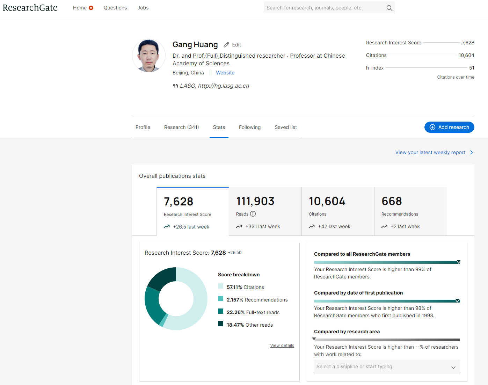Click the 18.47% Other reads legend entry
This screenshot has width=488, height=385.
pyautogui.click(x=250, y=325)
